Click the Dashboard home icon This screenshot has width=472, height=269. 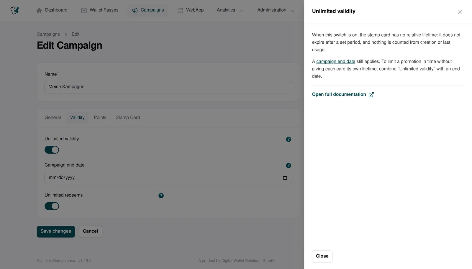pos(39,10)
